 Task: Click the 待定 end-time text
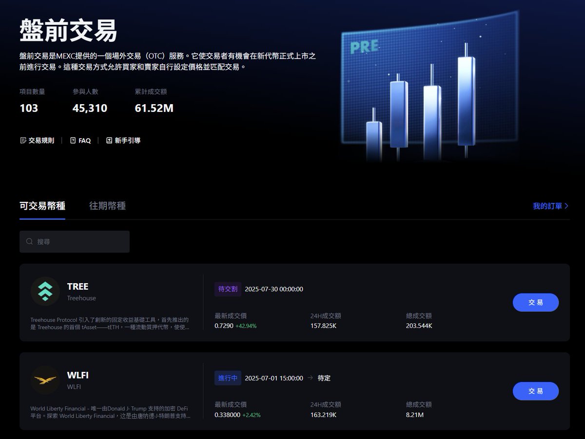pos(324,378)
